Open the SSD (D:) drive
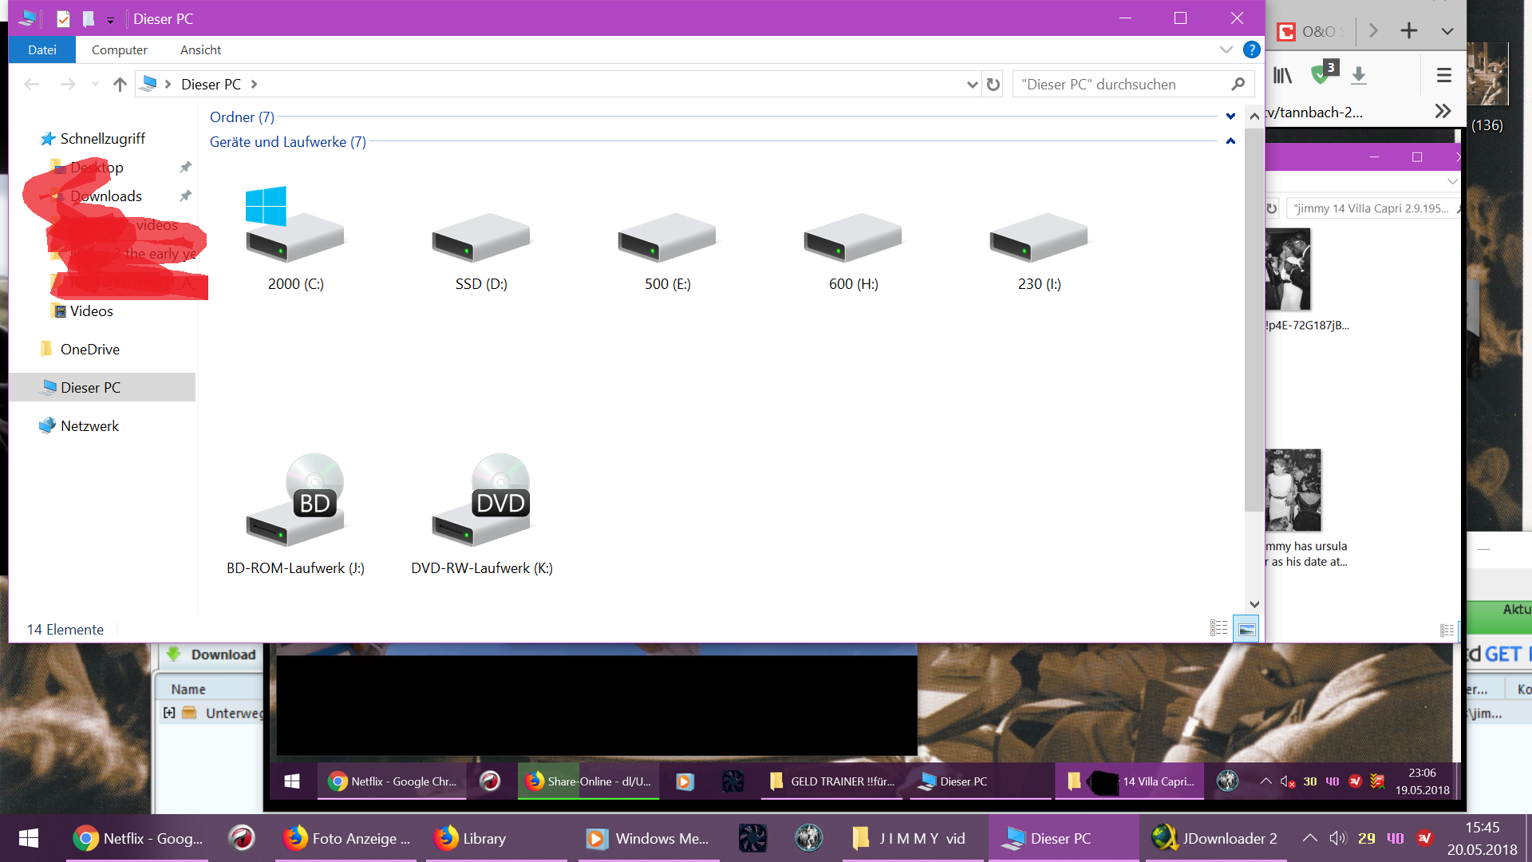Image resolution: width=1532 pixels, height=862 pixels. click(x=480, y=237)
